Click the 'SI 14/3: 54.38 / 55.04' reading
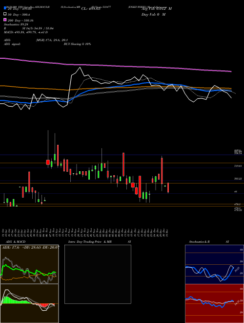 coord(38,28)
